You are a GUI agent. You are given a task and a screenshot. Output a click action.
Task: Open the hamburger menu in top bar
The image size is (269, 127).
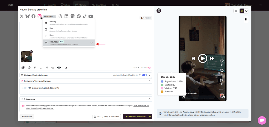tap(260, 5)
